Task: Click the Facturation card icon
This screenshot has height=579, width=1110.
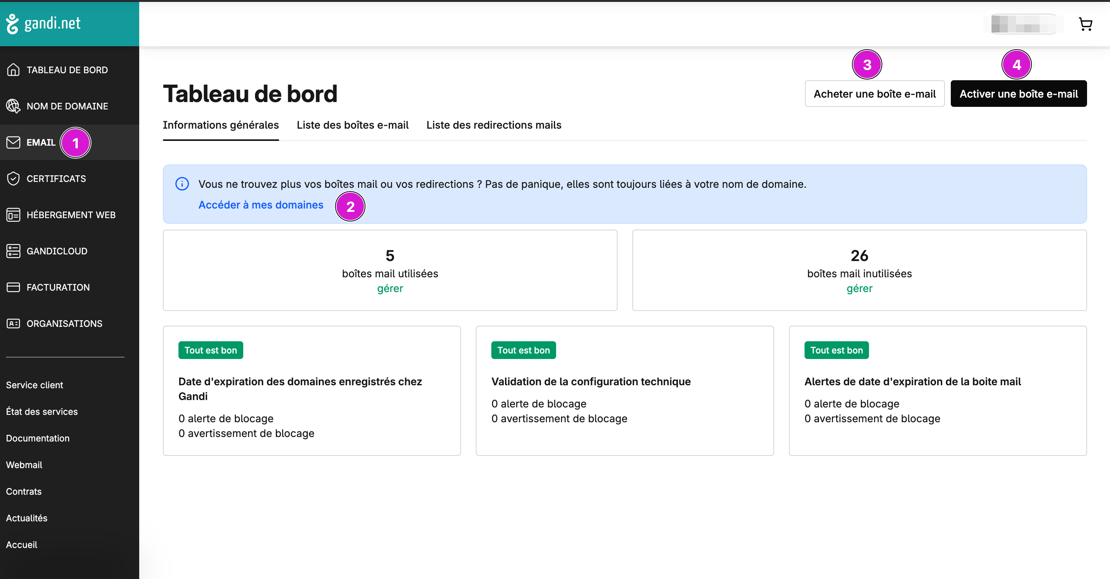Action: [x=13, y=287]
